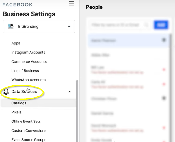
Task: Navigate to WhatsApp Accounts
Action: pyautogui.click(x=28, y=80)
